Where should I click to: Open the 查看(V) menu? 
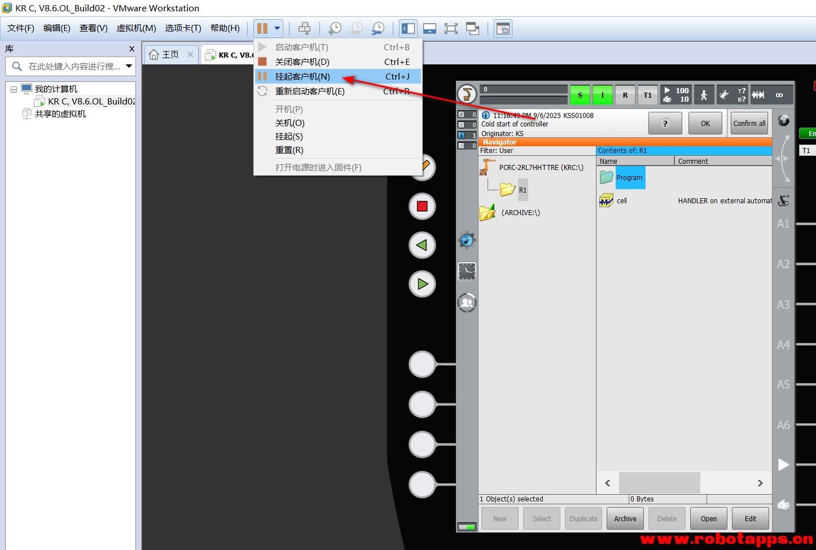(94, 28)
